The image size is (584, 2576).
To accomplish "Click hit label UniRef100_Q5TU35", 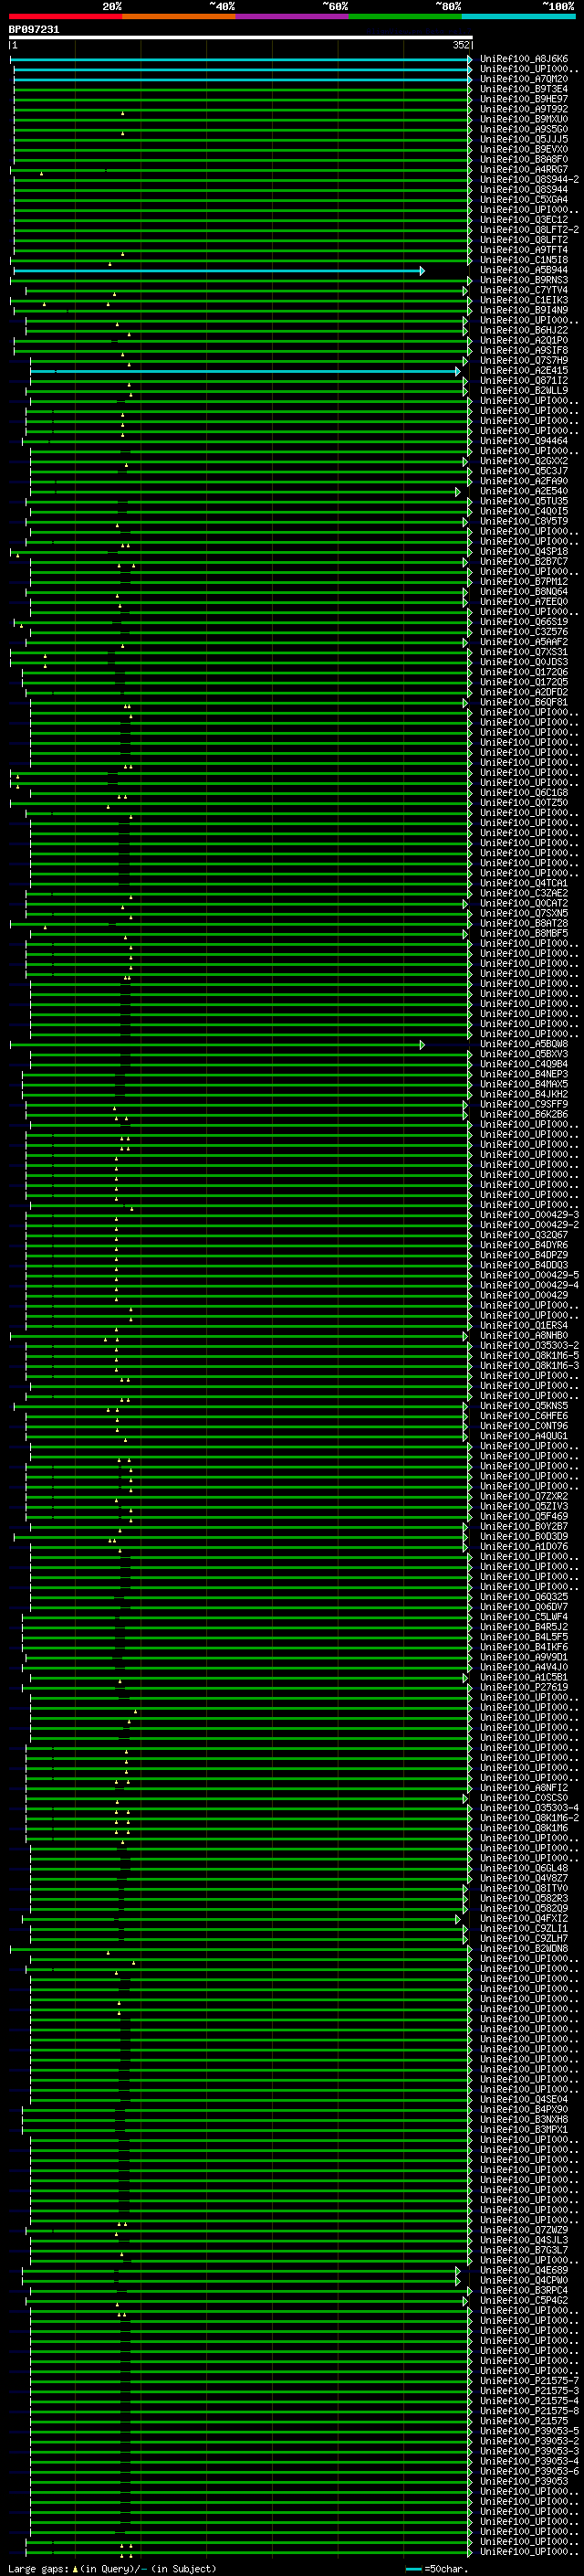I will (524, 501).
